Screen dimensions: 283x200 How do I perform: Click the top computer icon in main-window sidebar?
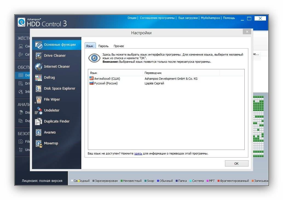click(x=21, y=46)
